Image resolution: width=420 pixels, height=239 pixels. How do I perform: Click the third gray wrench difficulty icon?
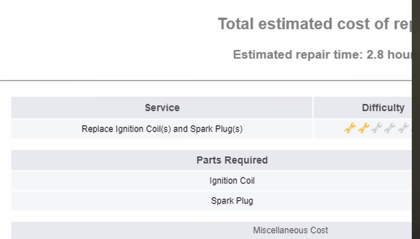[377, 128]
